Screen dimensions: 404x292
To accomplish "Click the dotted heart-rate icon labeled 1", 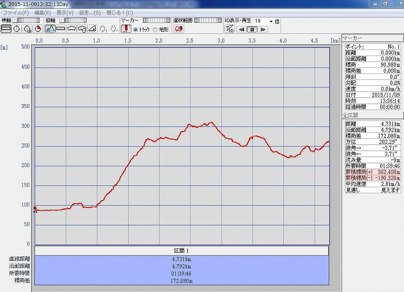I will [103, 29].
